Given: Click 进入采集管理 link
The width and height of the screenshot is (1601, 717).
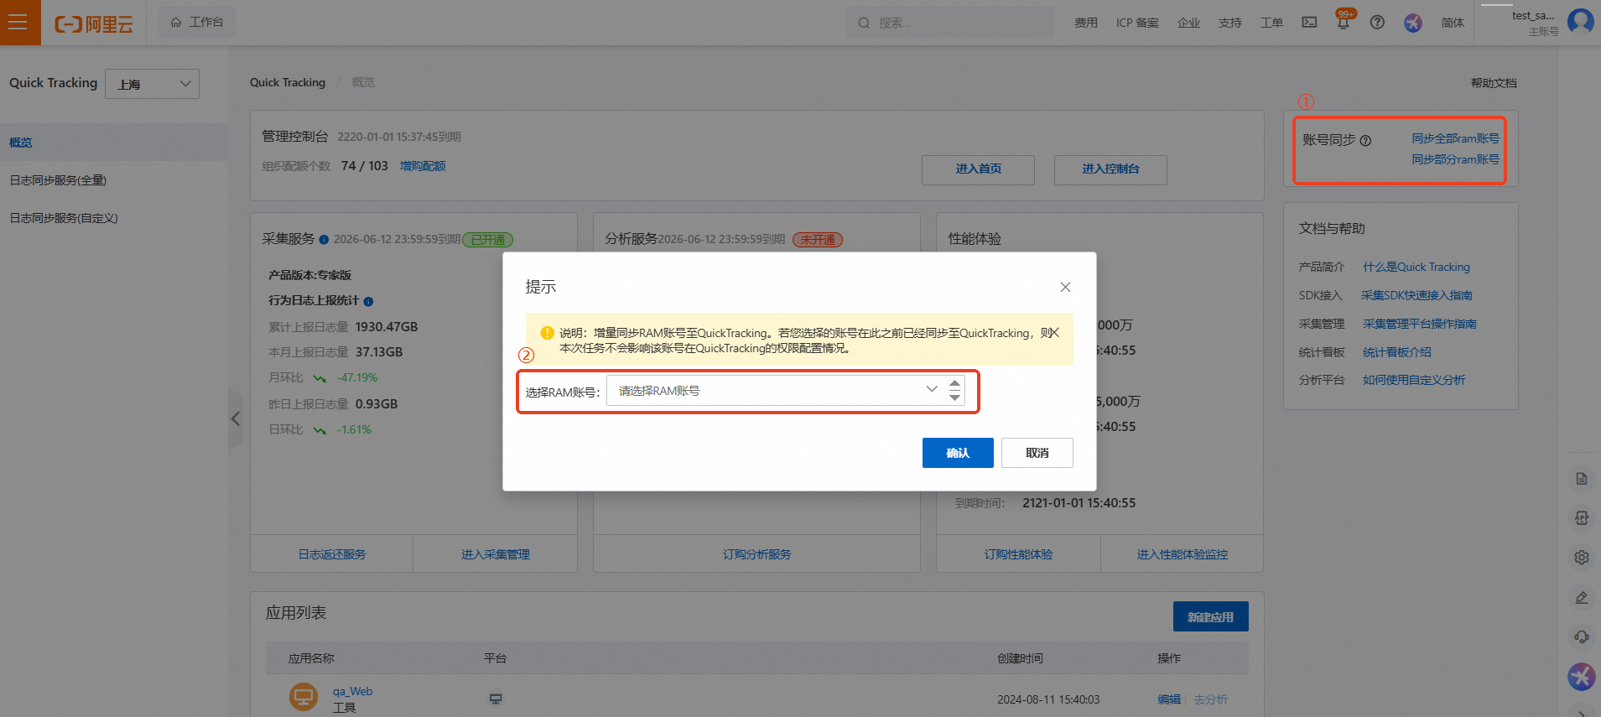Looking at the screenshot, I should point(495,554).
